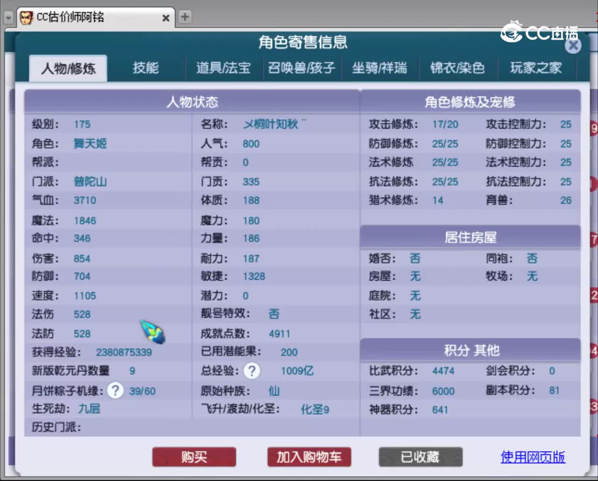Click the 生死劫 value 九层
Screen dimensions: 598x481
pos(89,409)
